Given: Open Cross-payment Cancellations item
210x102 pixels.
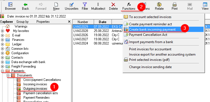Looking at the screenshot, I should [x=42, y=80].
